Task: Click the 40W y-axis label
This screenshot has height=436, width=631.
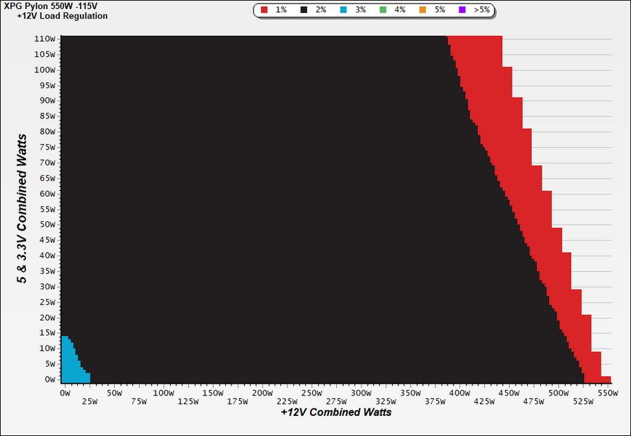Action: point(47,256)
